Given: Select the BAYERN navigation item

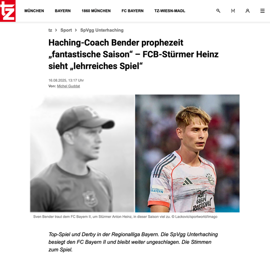Looking at the screenshot, I should (63, 11).
